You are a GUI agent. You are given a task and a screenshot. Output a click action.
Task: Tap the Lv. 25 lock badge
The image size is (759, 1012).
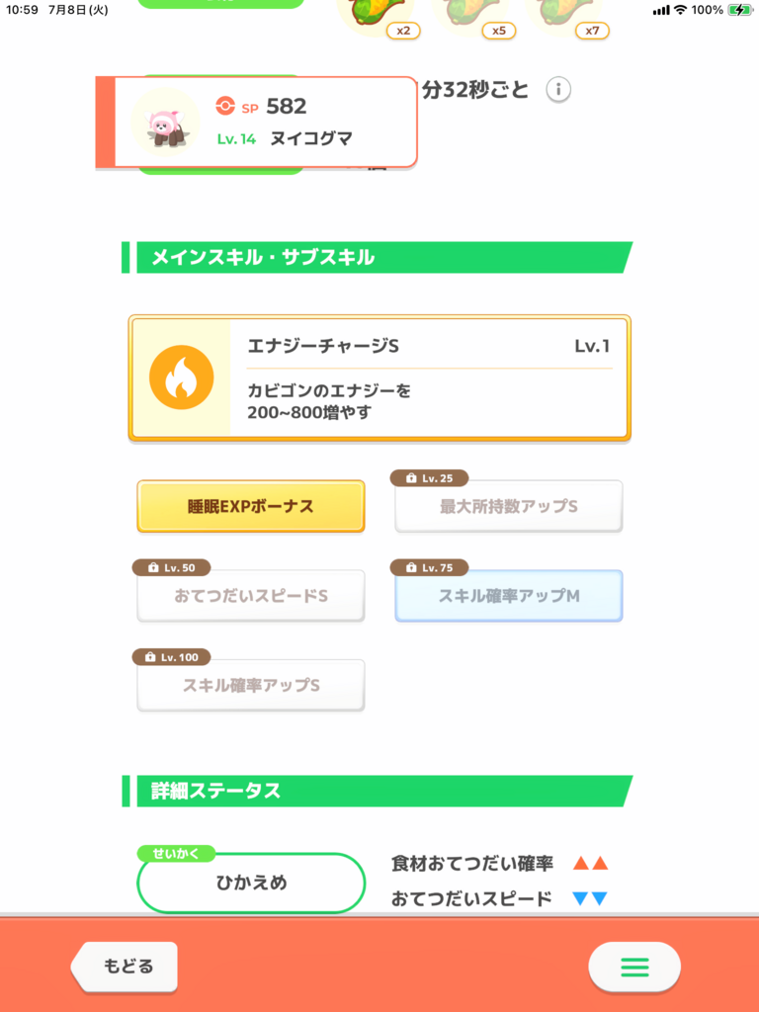coord(429,478)
